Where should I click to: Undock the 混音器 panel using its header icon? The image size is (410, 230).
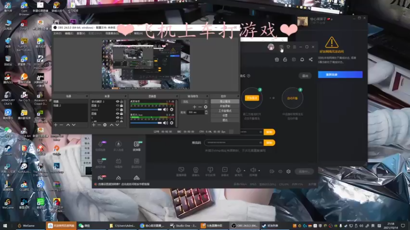(x=177, y=96)
